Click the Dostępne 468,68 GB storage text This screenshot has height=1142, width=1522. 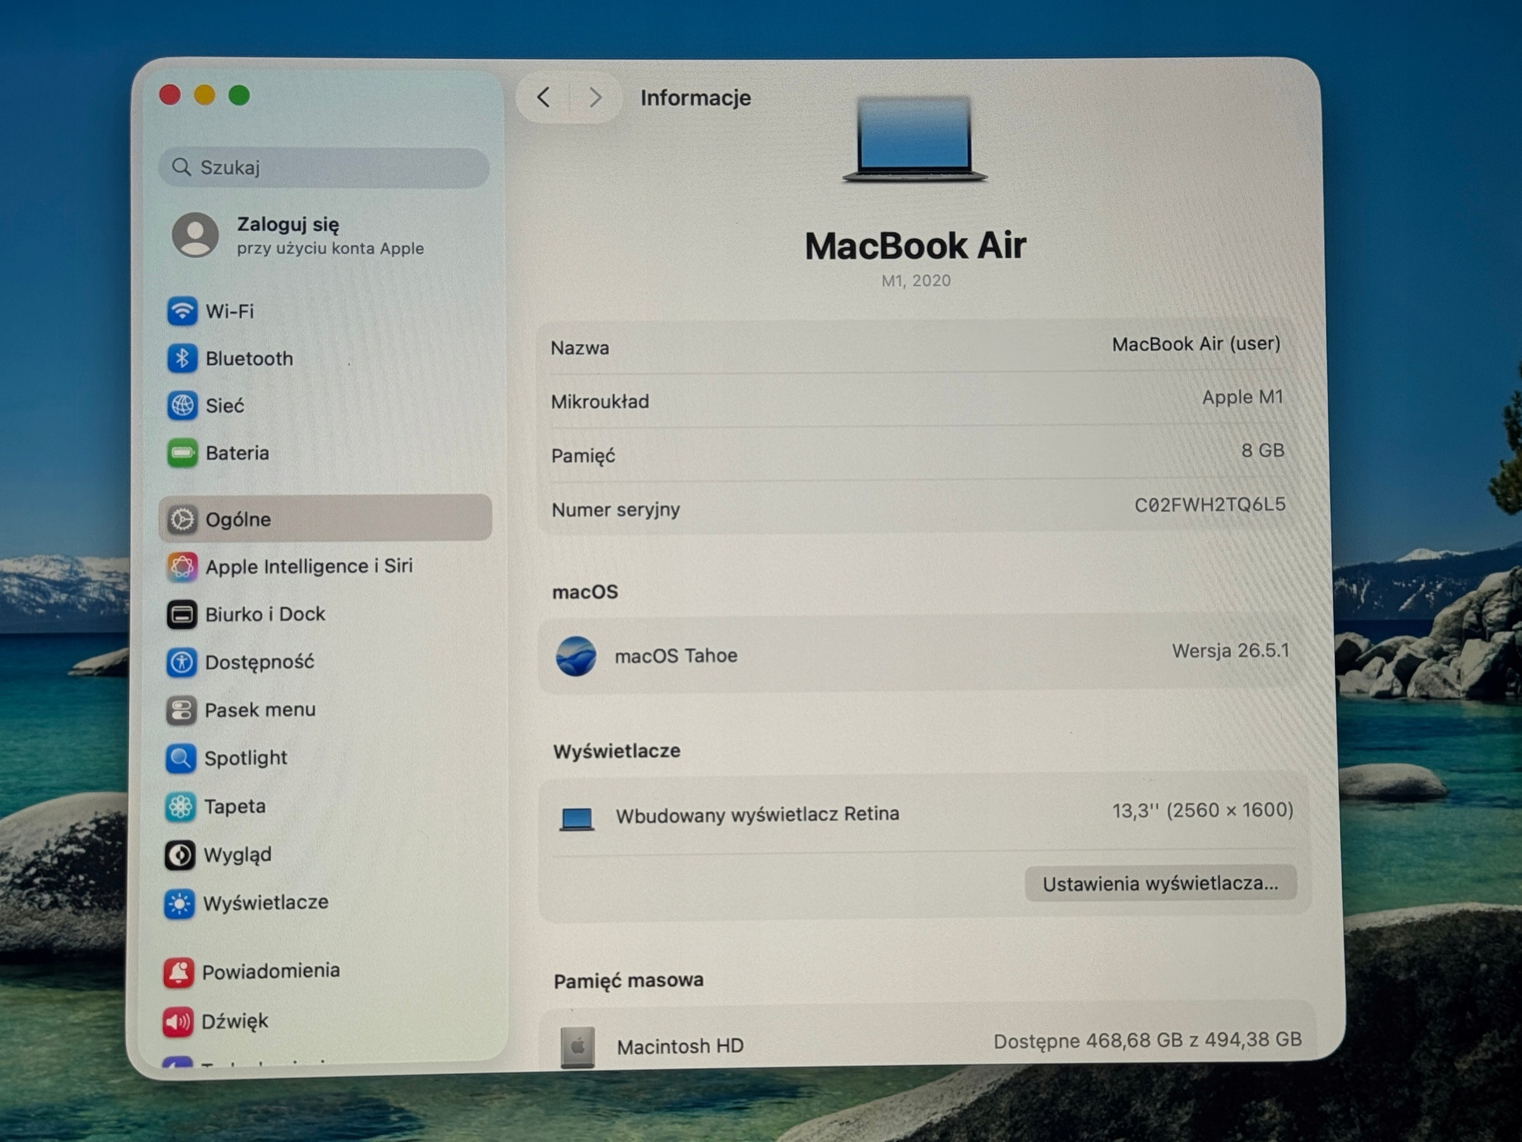pos(1147,1040)
